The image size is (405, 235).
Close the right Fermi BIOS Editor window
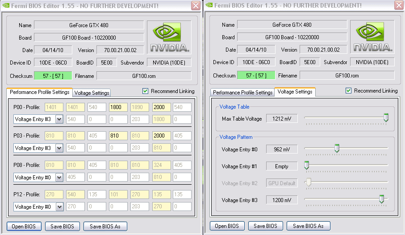tap(399, 5)
